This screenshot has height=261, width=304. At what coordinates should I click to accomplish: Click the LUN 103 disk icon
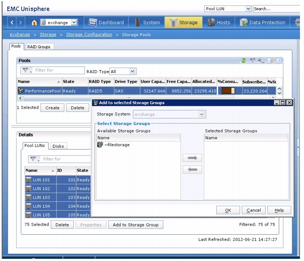[x=28, y=197]
